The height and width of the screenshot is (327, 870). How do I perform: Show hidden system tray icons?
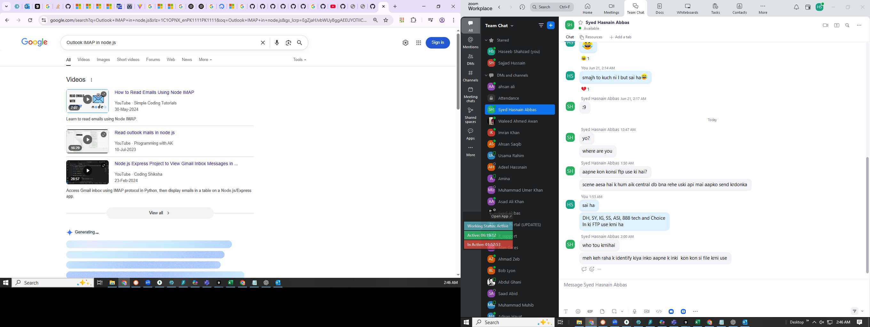(x=814, y=322)
